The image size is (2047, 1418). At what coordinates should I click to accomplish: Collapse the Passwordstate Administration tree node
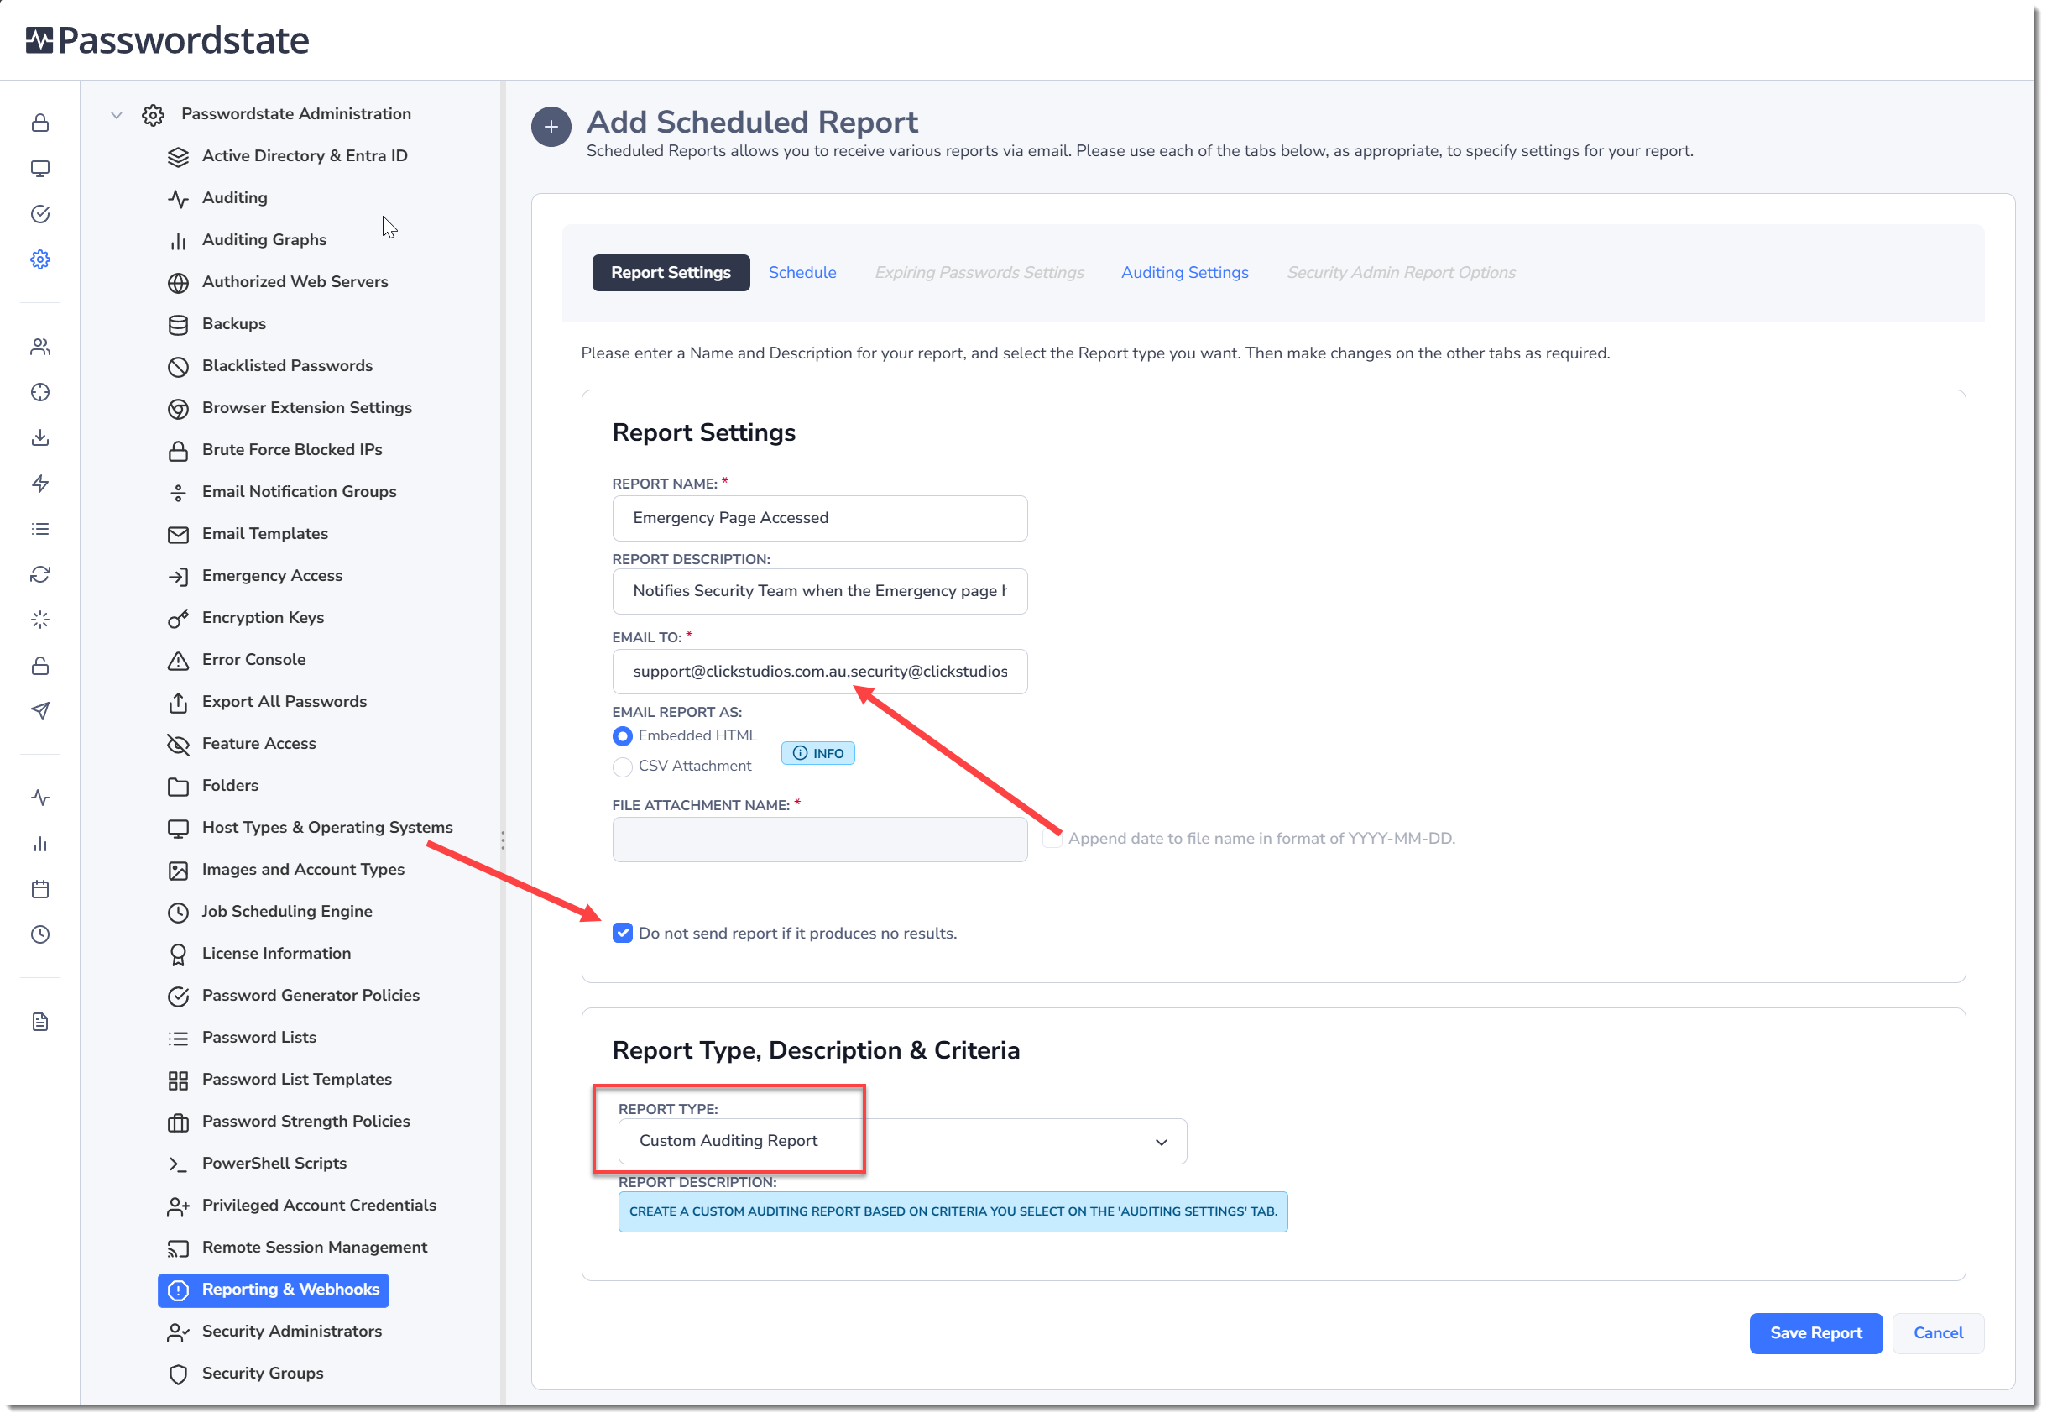[x=117, y=115]
